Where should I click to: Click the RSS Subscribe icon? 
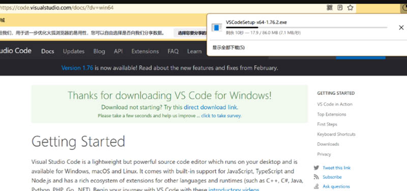(x=316, y=177)
